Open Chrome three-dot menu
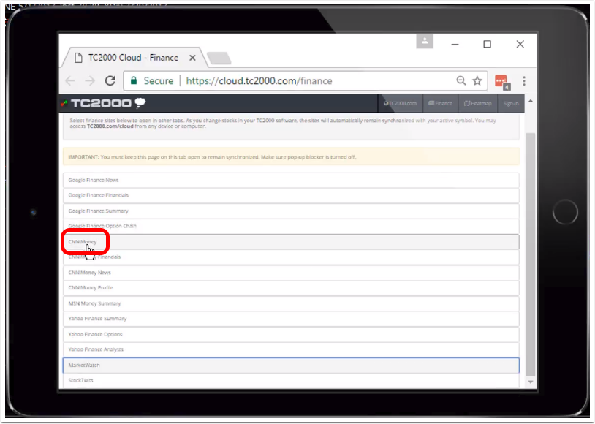Screen dimensions: 595x424 coord(524,80)
